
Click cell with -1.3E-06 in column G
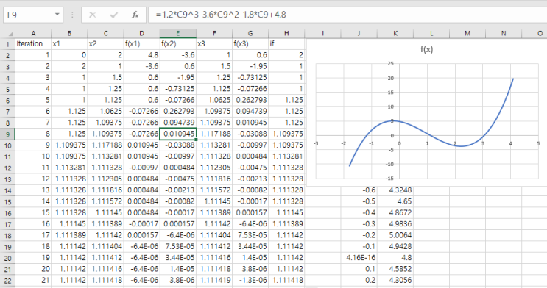250,280
